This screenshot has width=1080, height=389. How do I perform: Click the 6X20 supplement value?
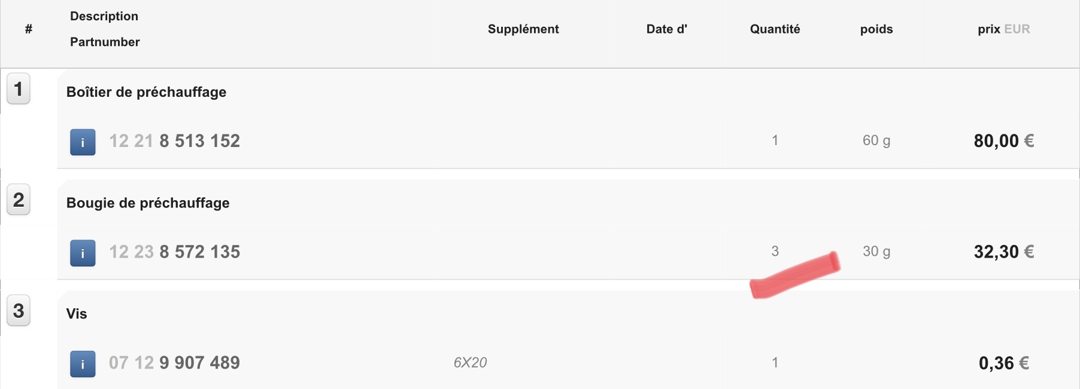point(470,363)
